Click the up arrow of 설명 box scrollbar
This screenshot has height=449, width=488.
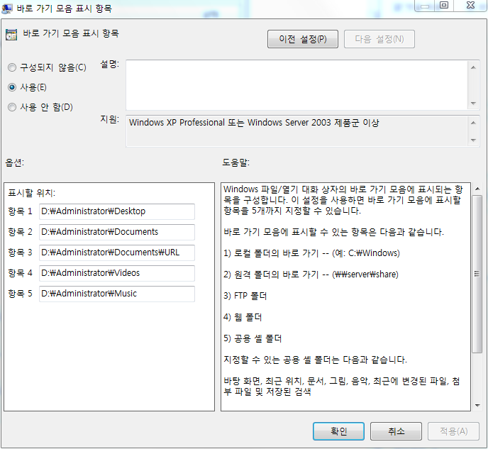pos(473,67)
